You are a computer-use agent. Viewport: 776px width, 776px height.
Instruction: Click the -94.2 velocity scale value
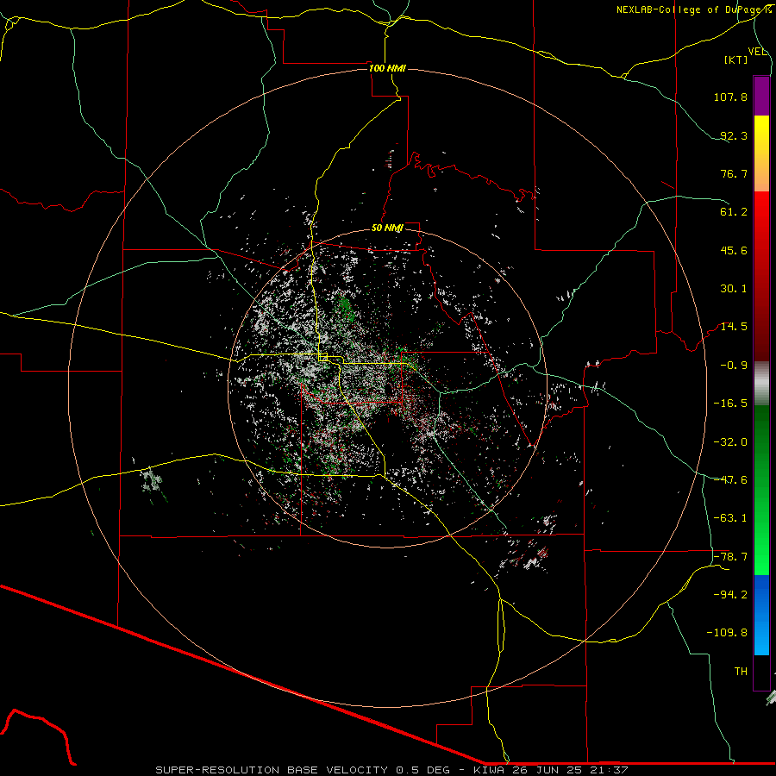(730, 595)
